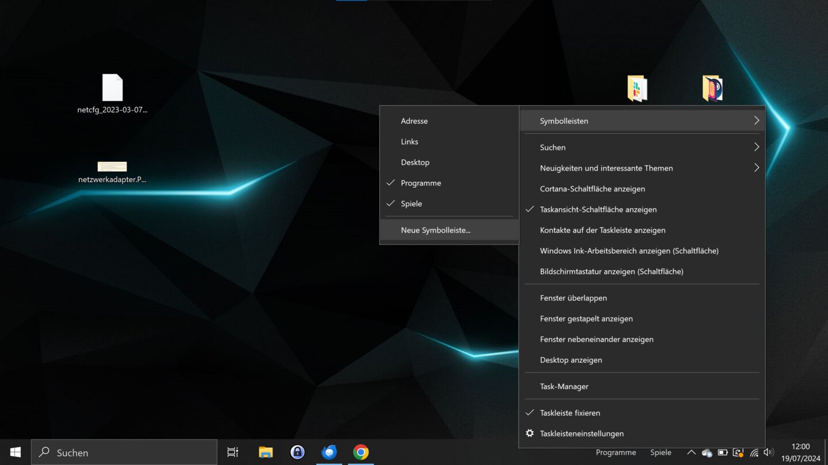The image size is (828, 465).
Task: Toggle Taskleiste fixieren off
Action: click(x=570, y=413)
